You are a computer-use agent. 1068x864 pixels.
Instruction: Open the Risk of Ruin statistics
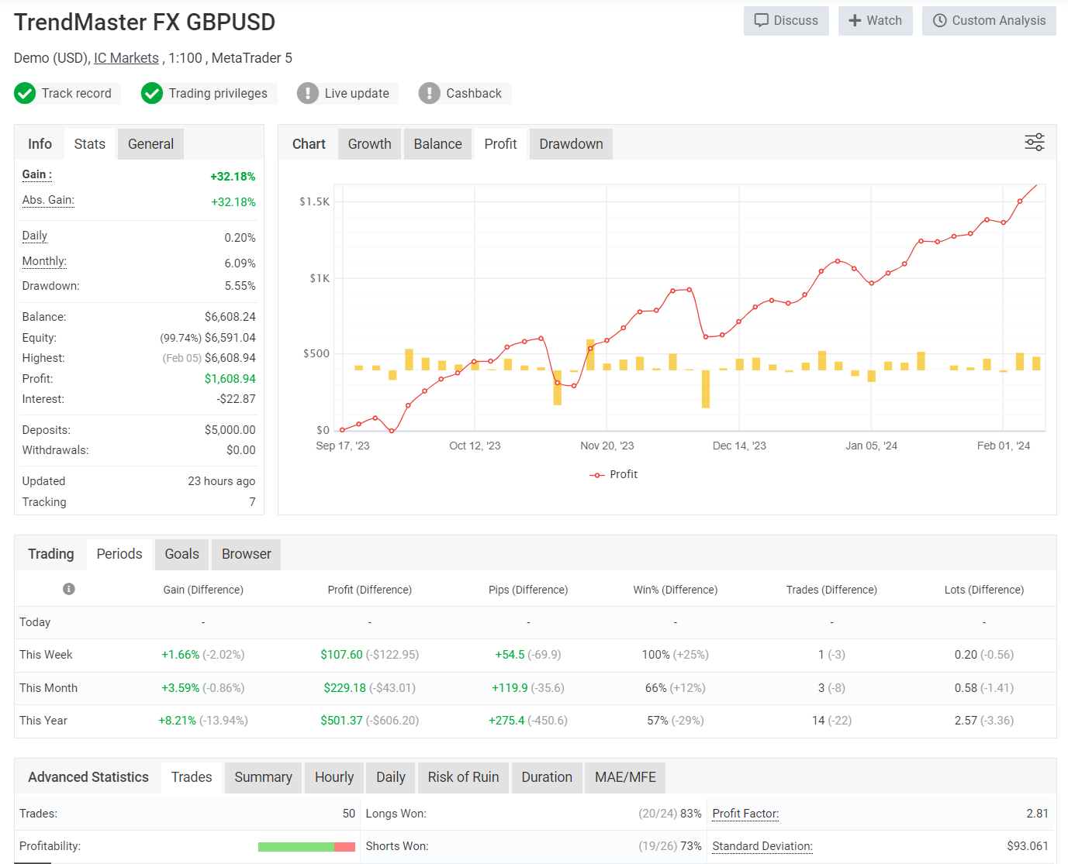tap(463, 777)
